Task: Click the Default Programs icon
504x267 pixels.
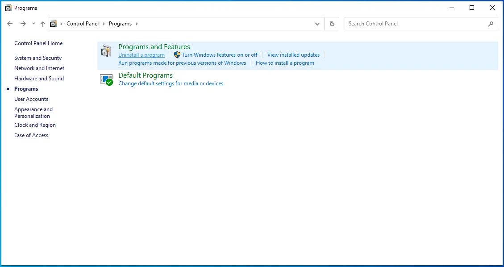Action: 106,79
